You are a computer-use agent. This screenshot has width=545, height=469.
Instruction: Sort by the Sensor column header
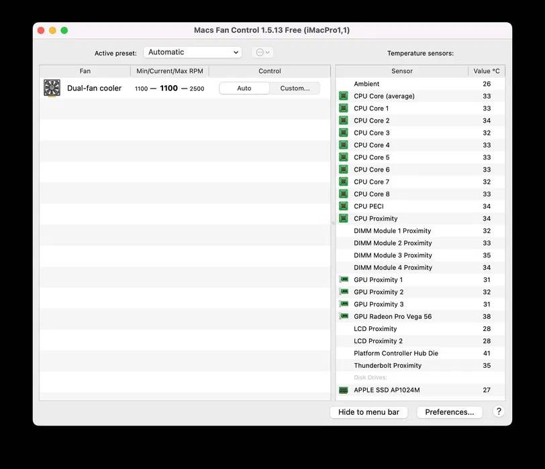coord(402,71)
